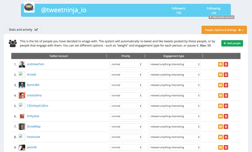Toggle pause for CShirkeyCollins

pos(220,106)
